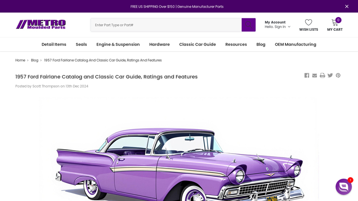The image size is (358, 201).
Task: Go to the Blog nav item
Action: pyautogui.click(x=261, y=44)
